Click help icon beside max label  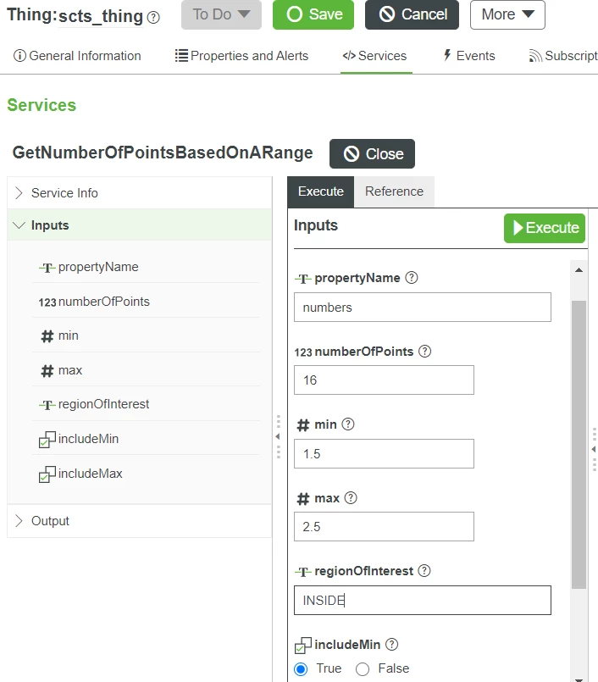coord(351,497)
